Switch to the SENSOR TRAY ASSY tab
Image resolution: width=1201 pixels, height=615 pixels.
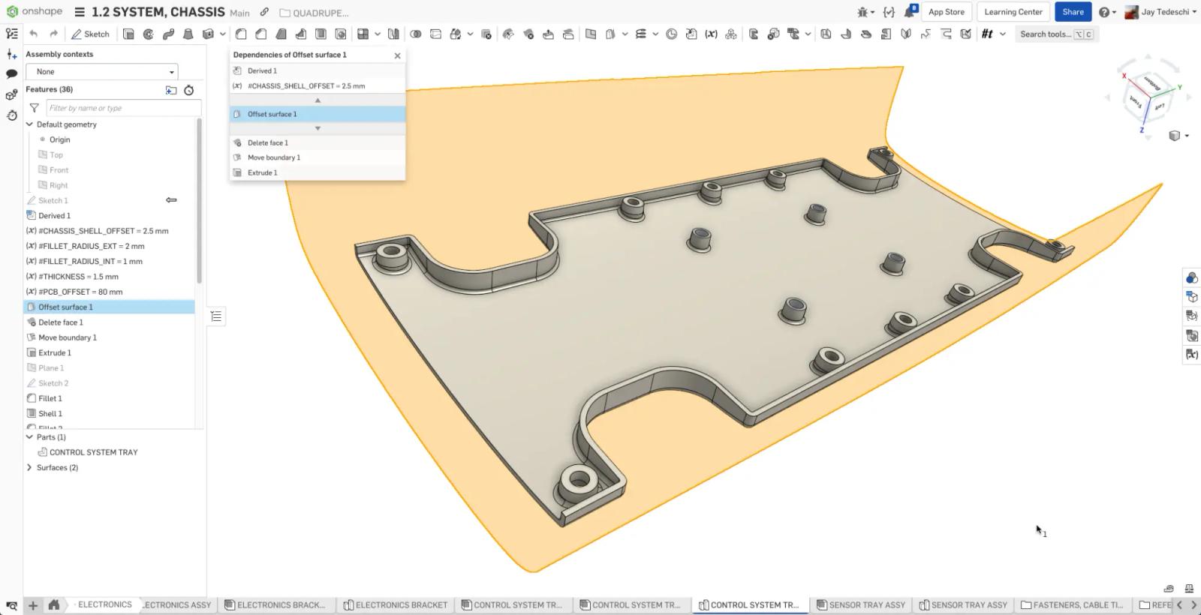pos(860,604)
